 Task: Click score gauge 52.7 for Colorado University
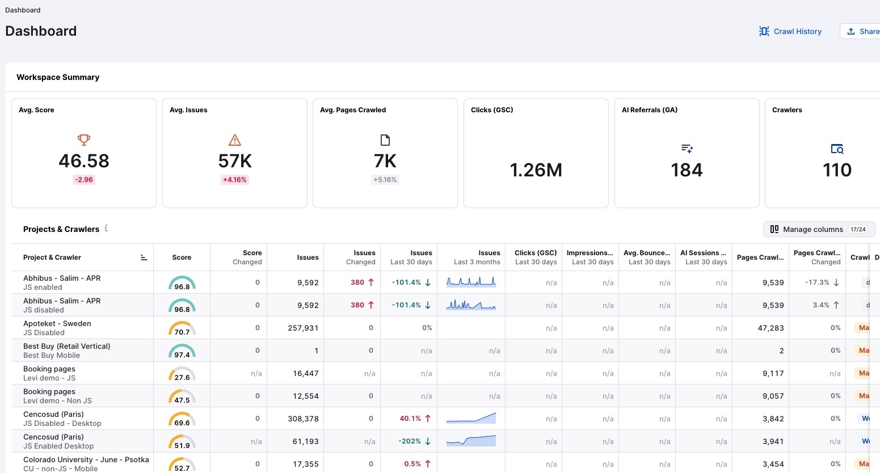click(182, 464)
